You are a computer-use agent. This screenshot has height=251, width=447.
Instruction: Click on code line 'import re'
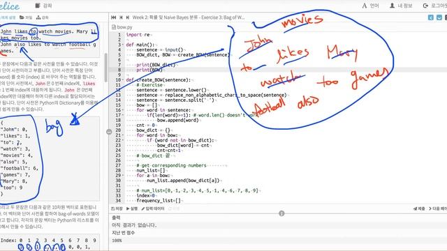click(138, 35)
